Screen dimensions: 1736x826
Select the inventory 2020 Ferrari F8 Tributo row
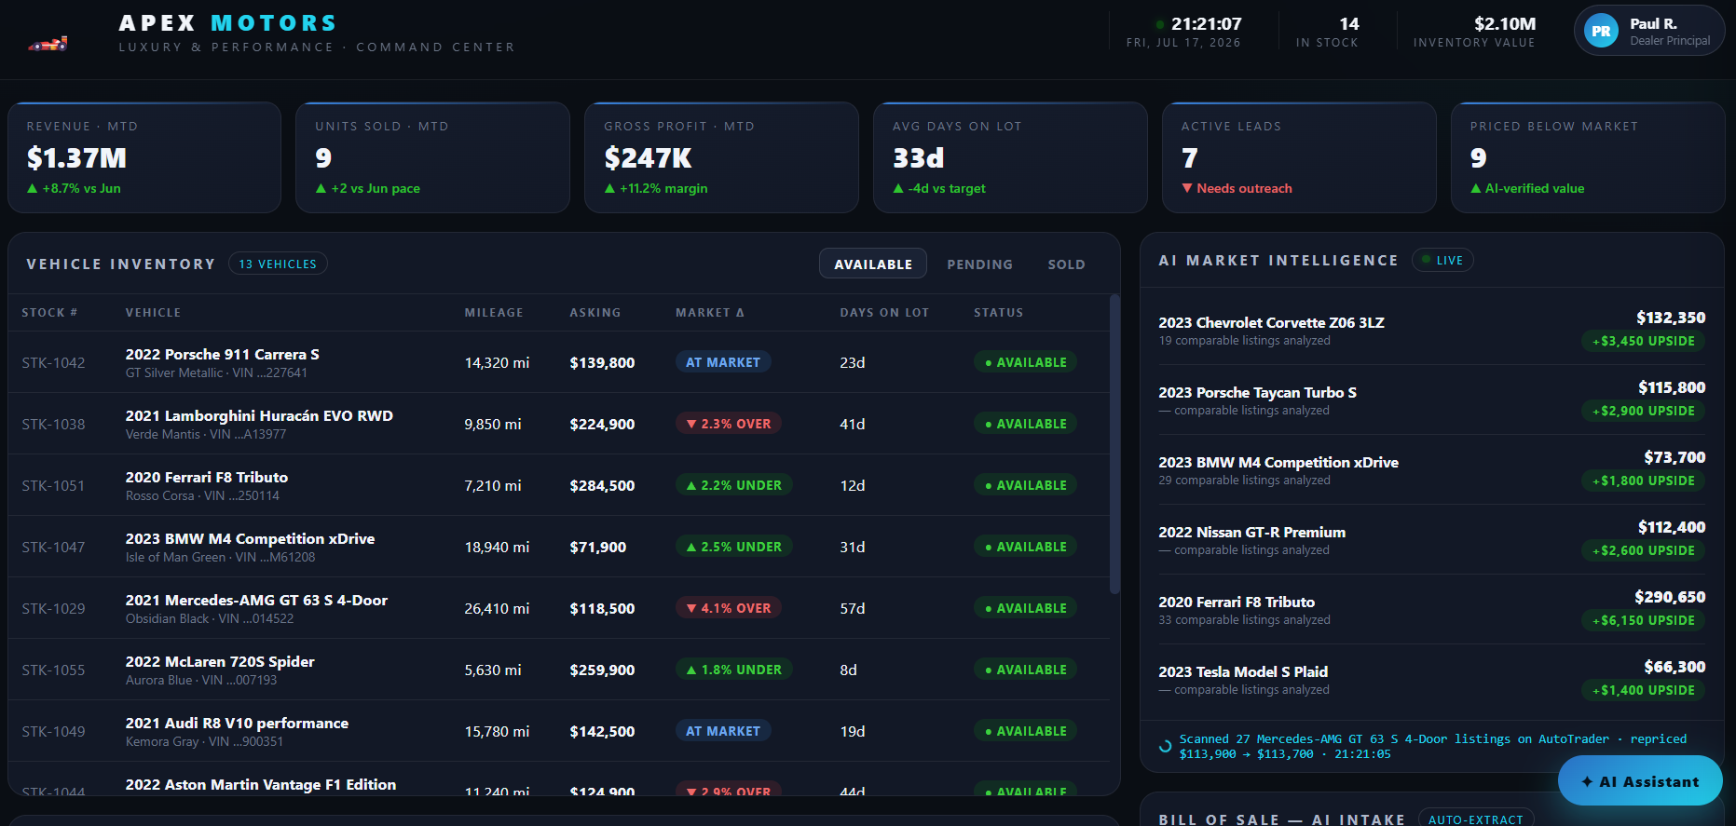tap(558, 485)
